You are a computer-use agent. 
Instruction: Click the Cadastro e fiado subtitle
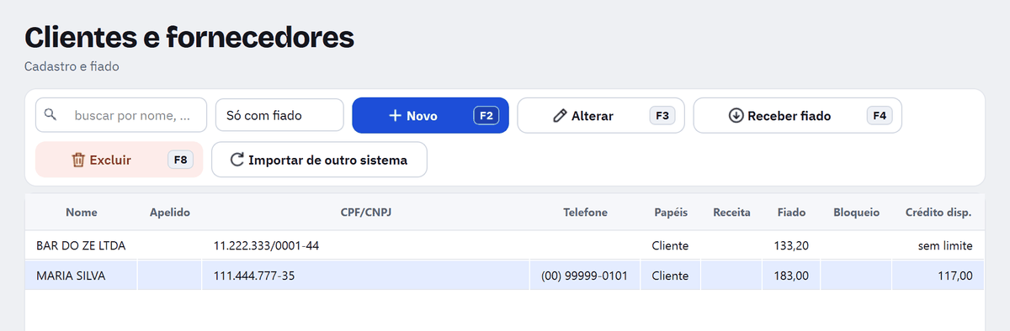[x=72, y=66]
